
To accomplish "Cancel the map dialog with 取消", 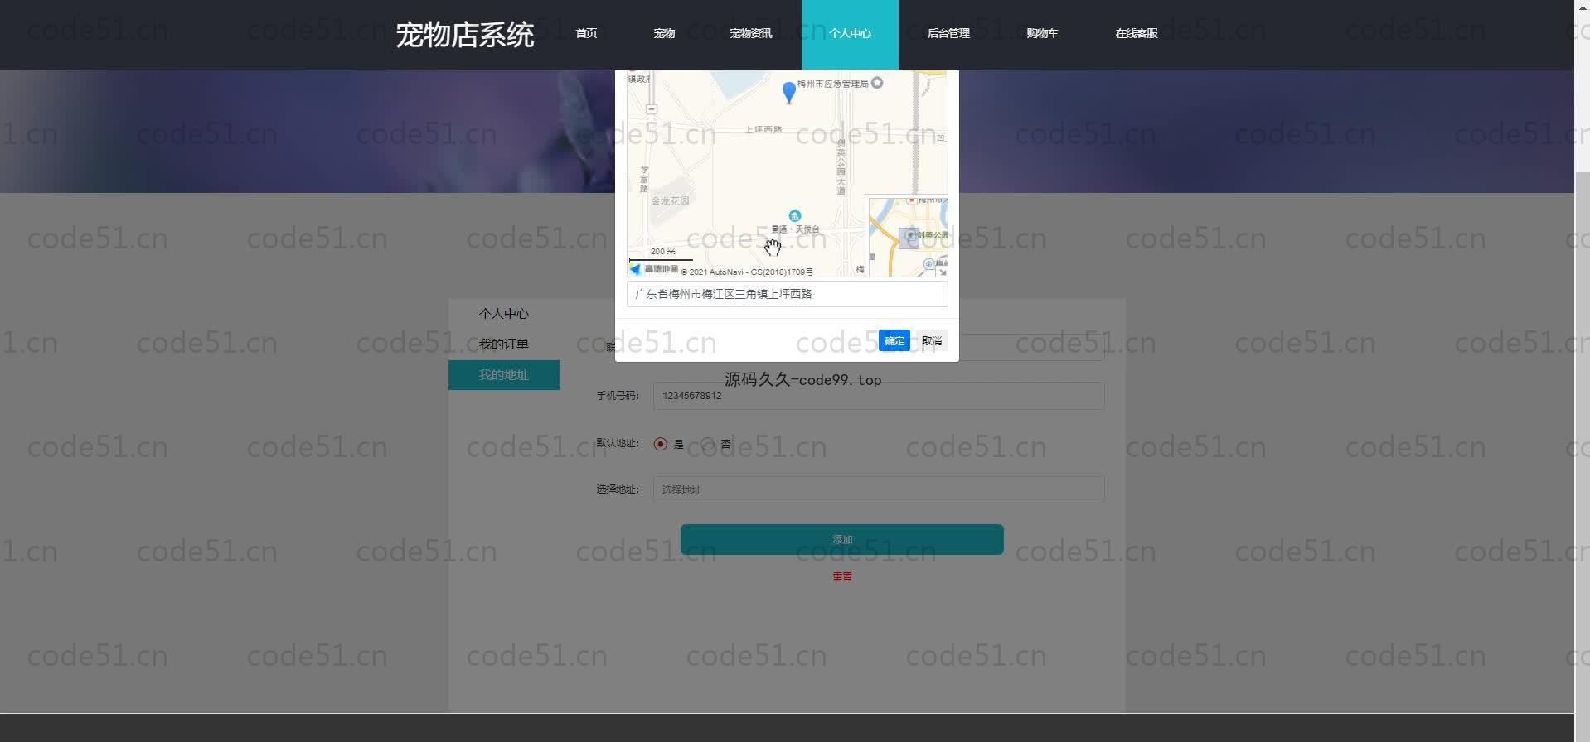I will point(932,341).
